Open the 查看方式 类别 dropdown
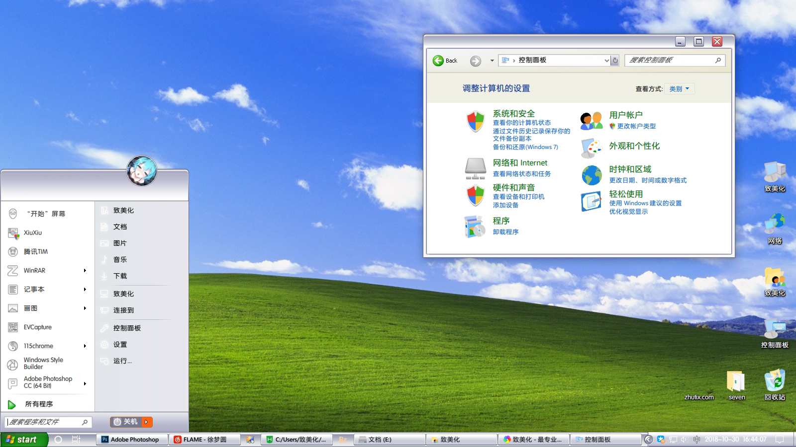This screenshot has width=796, height=447. point(680,88)
